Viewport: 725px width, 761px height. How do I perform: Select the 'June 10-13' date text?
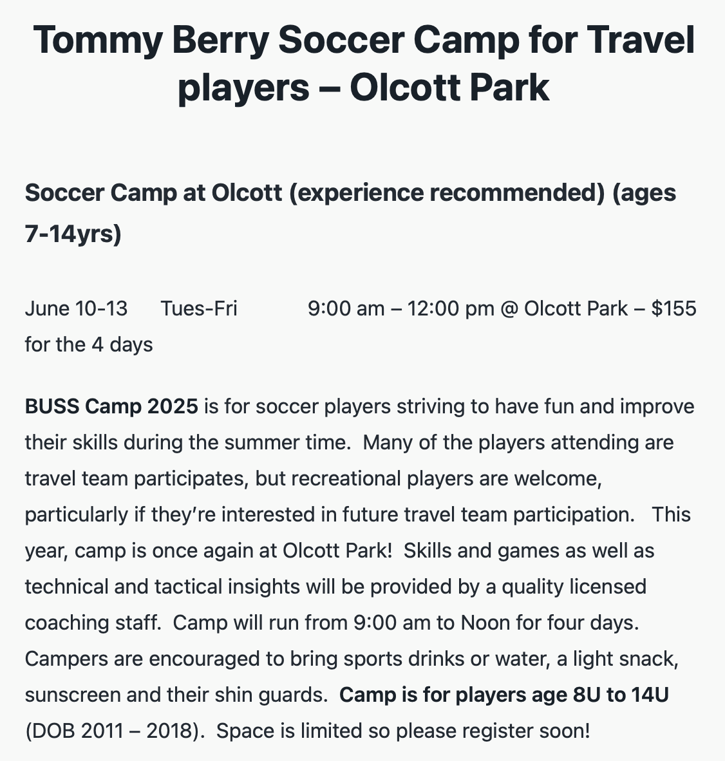coord(76,308)
